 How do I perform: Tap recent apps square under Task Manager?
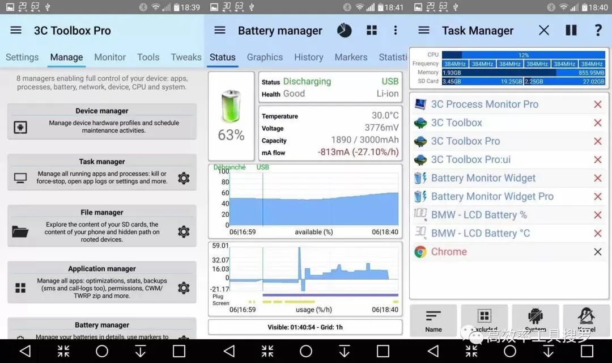pyautogui.click(x=586, y=351)
